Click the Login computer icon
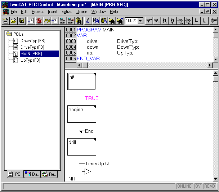 coord(62,21)
